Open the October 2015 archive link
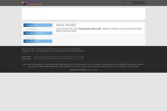 (x=31, y=38)
